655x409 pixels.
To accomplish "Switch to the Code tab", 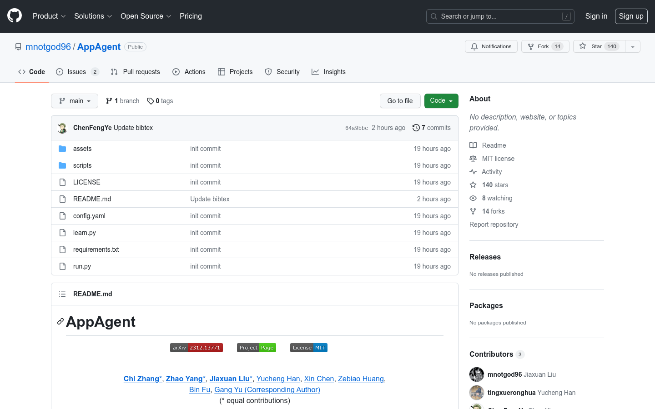I will [32, 72].
